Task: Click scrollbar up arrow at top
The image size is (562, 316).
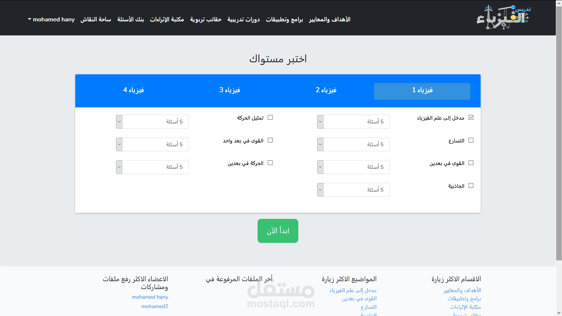Action: 559,3
